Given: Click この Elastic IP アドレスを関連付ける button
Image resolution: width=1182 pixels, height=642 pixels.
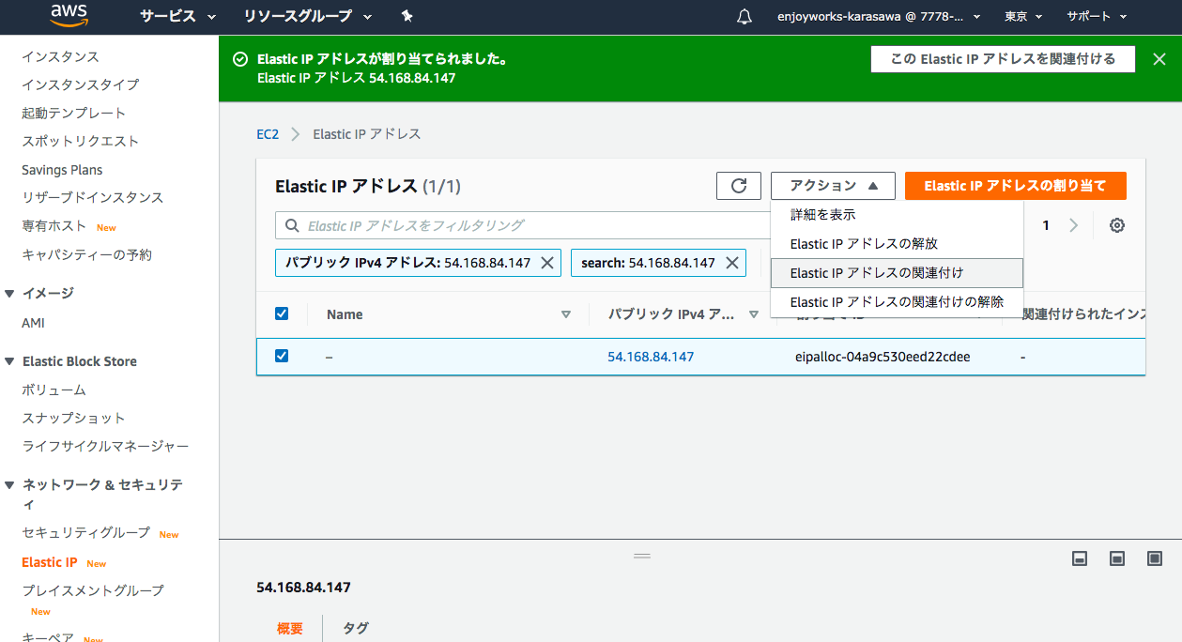Looking at the screenshot, I should pos(1003,59).
